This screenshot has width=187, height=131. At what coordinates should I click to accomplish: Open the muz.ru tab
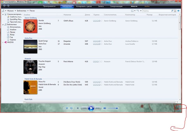tap(134, 6)
